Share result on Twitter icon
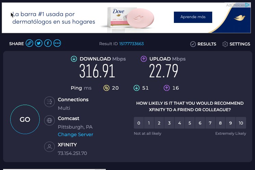The height and width of the screenshot is (170, 255). pos(39,43)
